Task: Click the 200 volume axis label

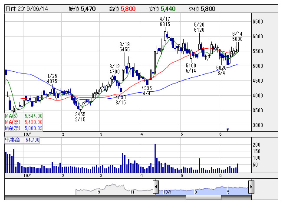Action: [x=257, y=145]
